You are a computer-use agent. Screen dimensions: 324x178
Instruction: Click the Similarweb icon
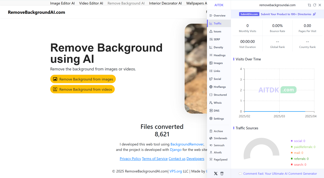[x=211, y=138]
